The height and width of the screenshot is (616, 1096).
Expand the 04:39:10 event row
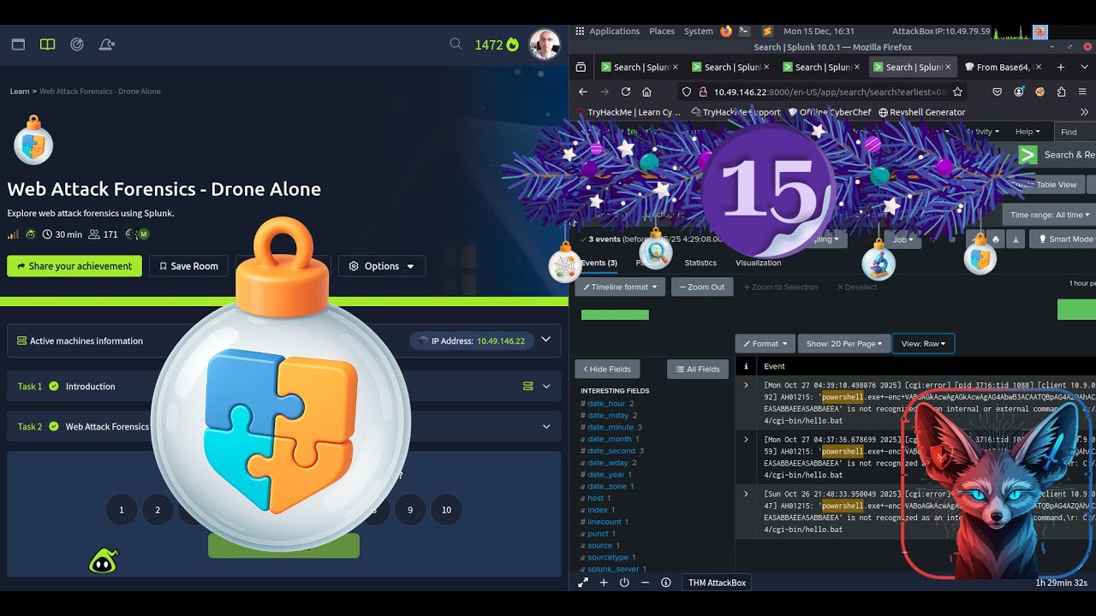pyautogui.click(x=746, y=385)
